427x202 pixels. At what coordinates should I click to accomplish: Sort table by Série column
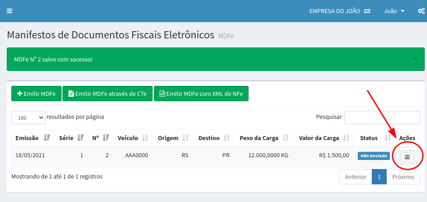coord(71,138)
